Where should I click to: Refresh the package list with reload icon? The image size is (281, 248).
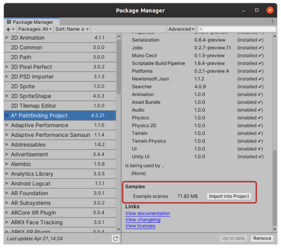(116, 238)
